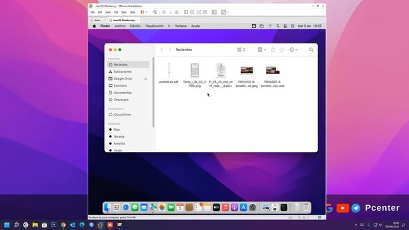Open Messages from the dock
This screenshot has height=230, width=409.
(135, 207)
